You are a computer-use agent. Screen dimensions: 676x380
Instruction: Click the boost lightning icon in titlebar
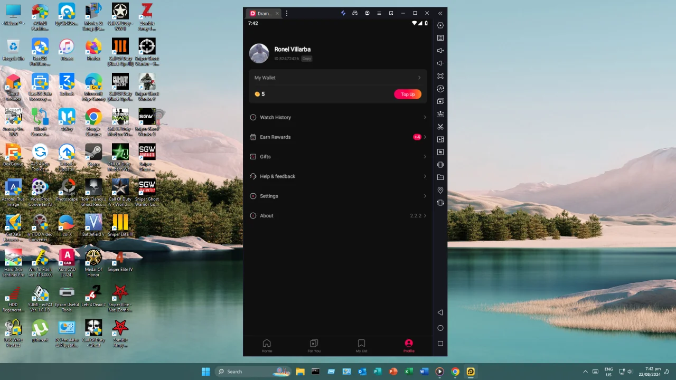(x=343, y=13)
